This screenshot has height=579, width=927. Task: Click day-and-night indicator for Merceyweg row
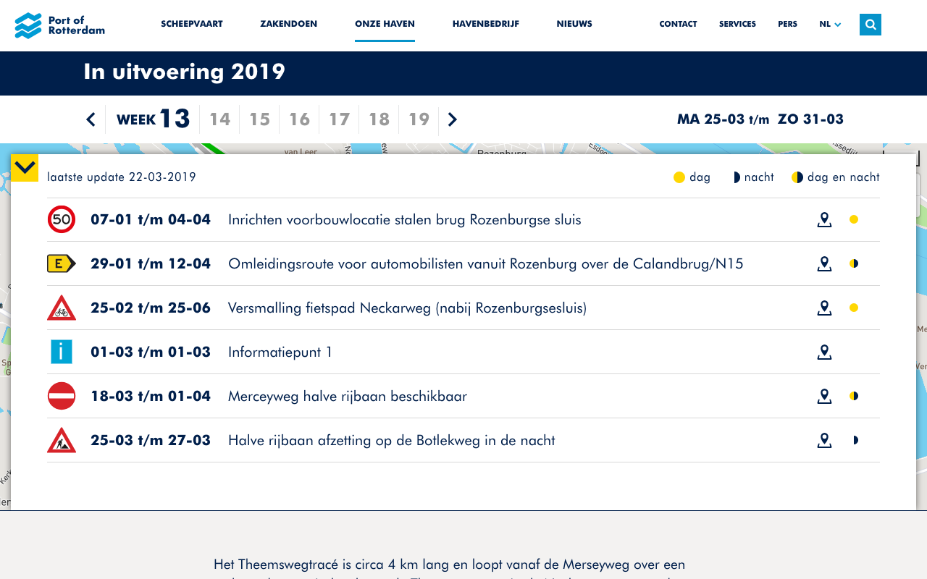pos(854,396)
